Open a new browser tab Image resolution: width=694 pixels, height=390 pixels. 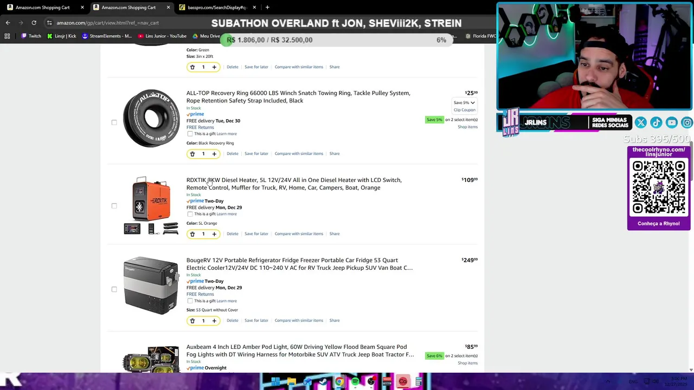[267, 8]
